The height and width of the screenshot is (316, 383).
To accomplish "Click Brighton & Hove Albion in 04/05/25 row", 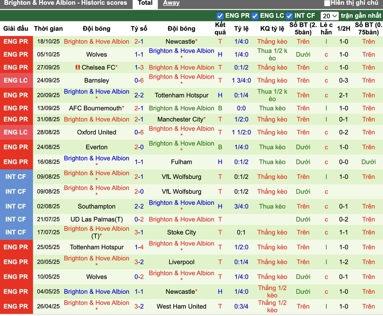I will [97, 292].
